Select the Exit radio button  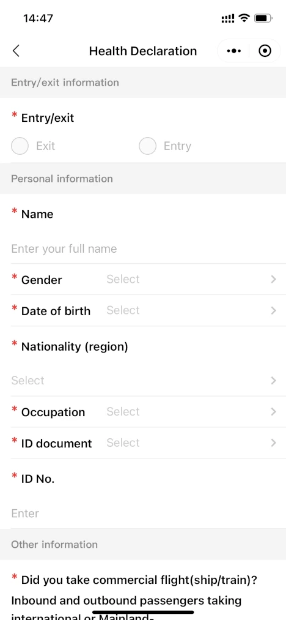pos(20,146)
